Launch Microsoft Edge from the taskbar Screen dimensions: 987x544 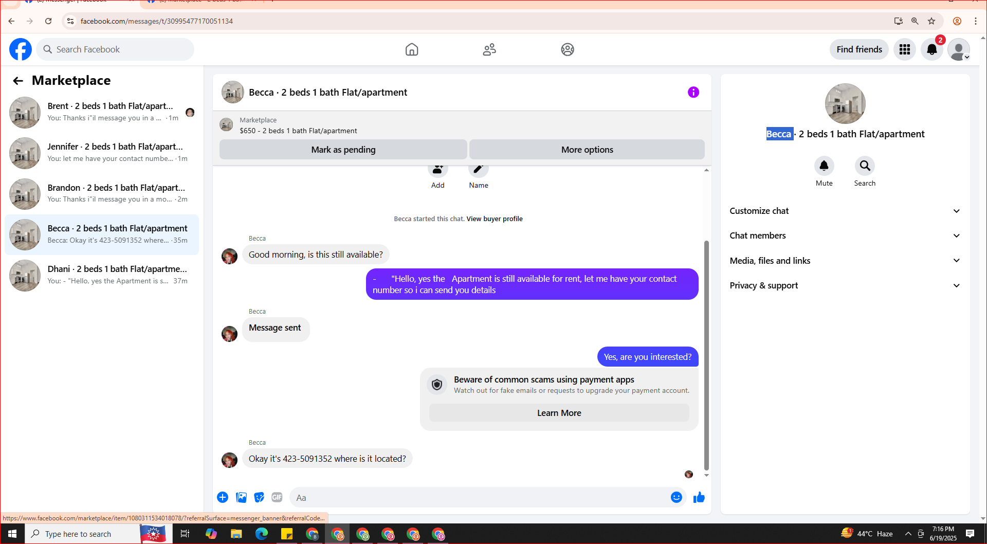[x=262, y=534]
